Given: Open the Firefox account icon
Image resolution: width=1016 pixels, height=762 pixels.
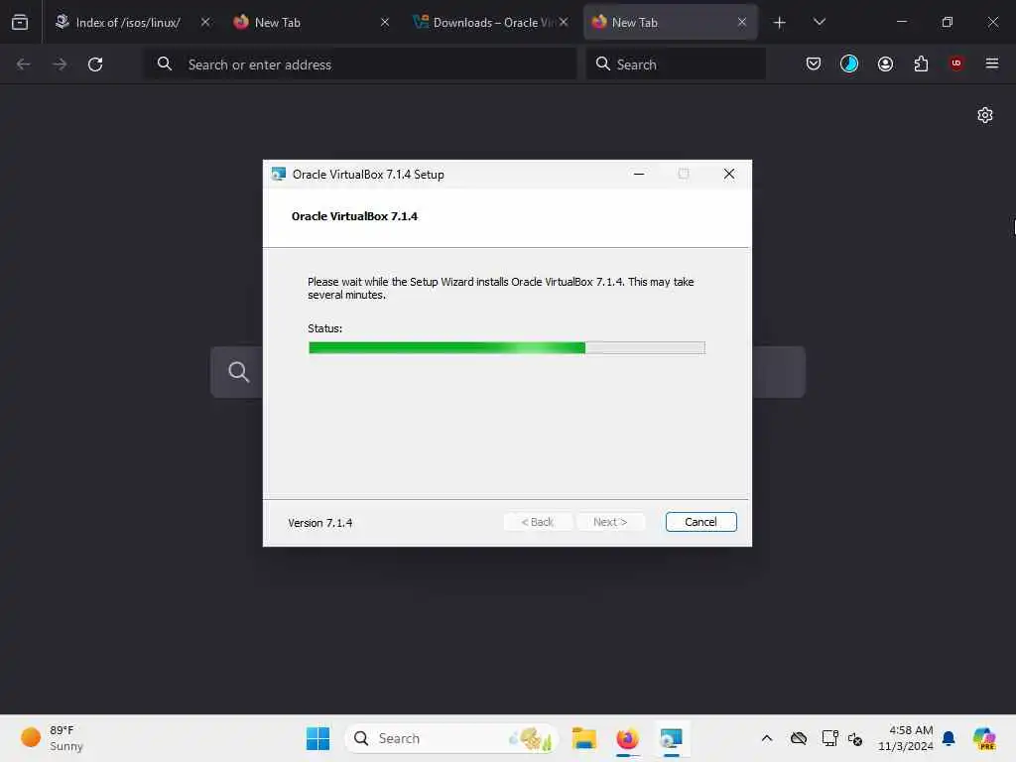Looking at the screenshot, I should pos(885,63).
